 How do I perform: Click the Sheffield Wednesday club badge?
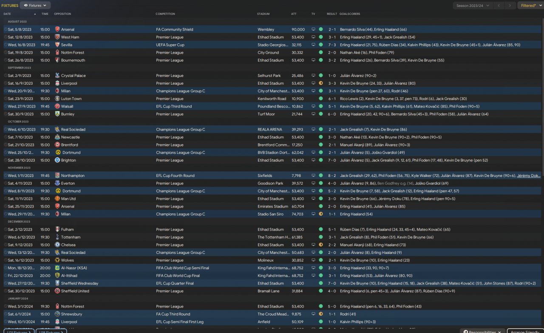coord(57,283)
